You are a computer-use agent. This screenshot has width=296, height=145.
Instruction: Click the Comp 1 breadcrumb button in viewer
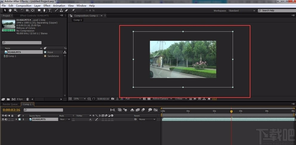[x=78, y=20]
